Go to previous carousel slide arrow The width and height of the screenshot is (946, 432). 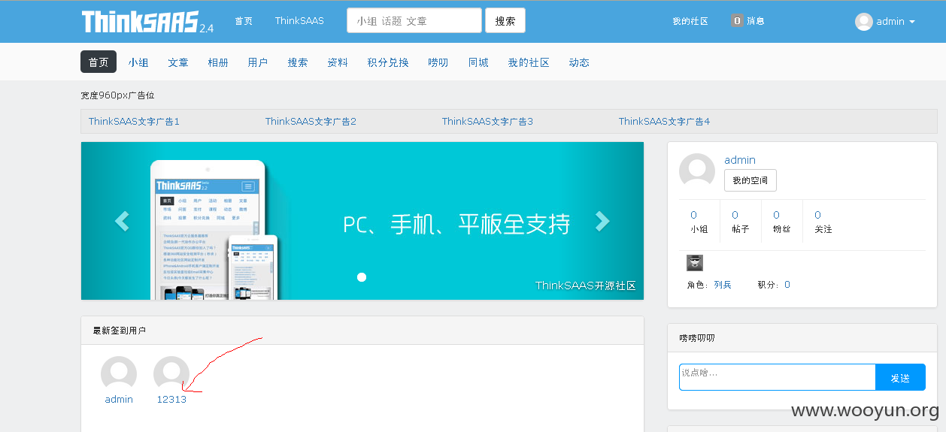(x=122, y=221)
